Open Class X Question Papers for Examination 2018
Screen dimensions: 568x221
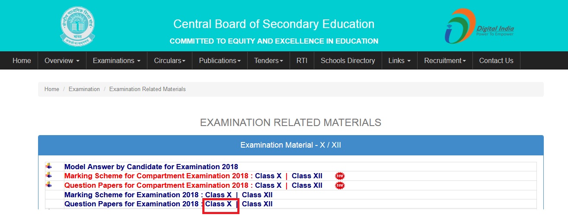(219, 204)
